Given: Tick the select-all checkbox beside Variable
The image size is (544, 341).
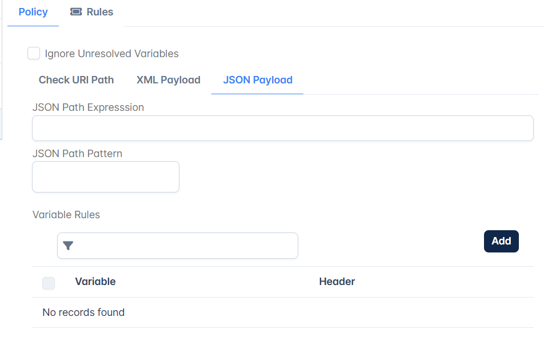Looking at the screenshot, I should (49, 283).
